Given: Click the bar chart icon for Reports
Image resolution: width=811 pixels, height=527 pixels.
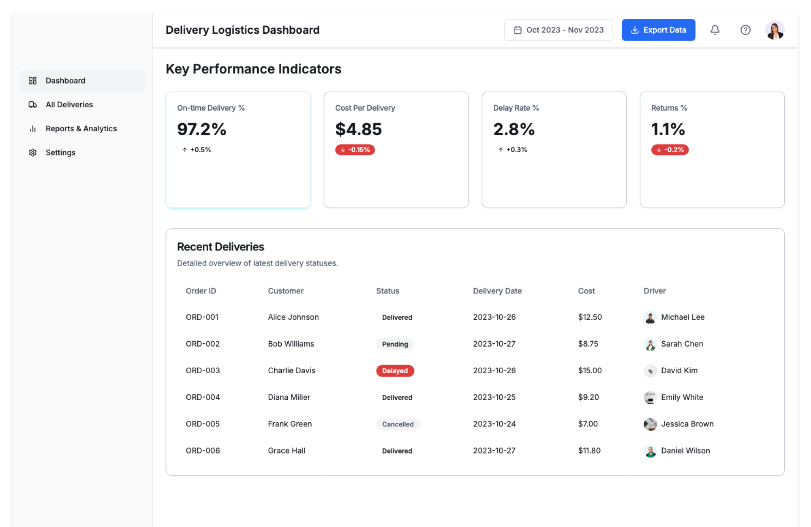Looking at the screenshot, I should tap(33, 129).
